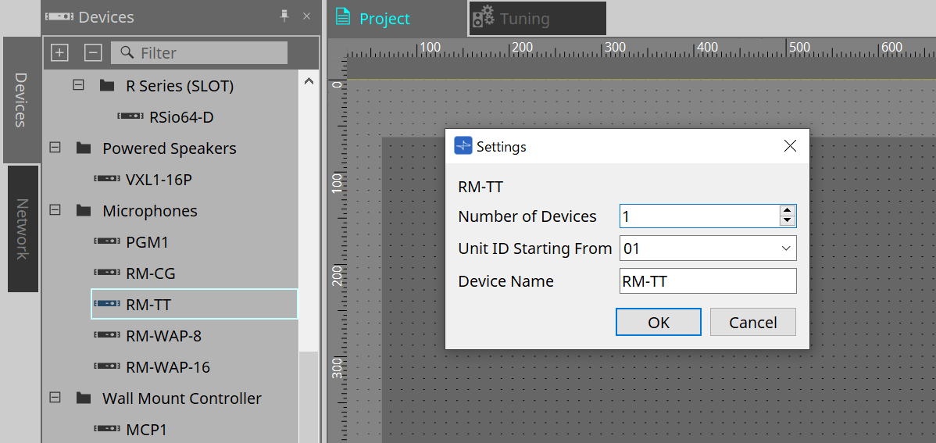936x443 pixels.
Task: Click the PGM1 device icon
Action: point(107,241)
